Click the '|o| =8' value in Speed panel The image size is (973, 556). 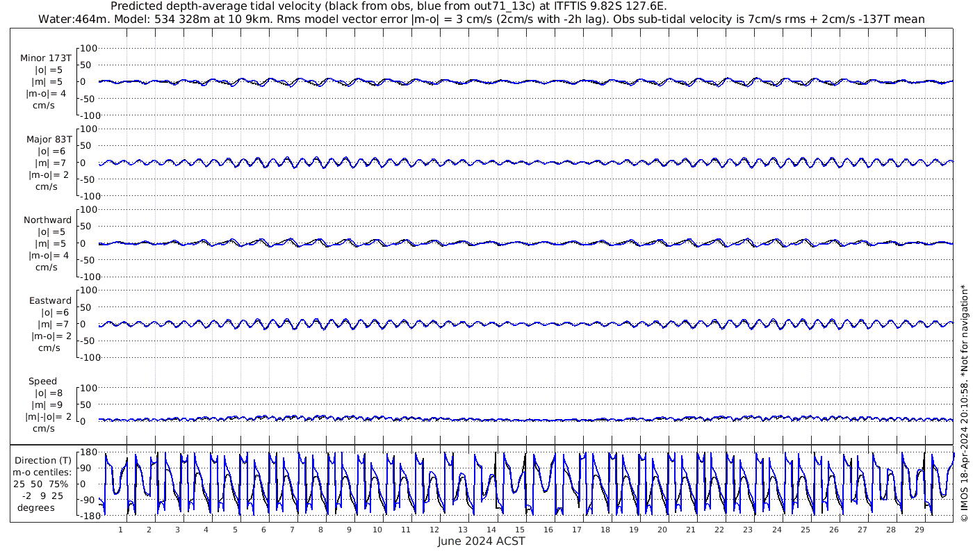click(x=50, y=393)
